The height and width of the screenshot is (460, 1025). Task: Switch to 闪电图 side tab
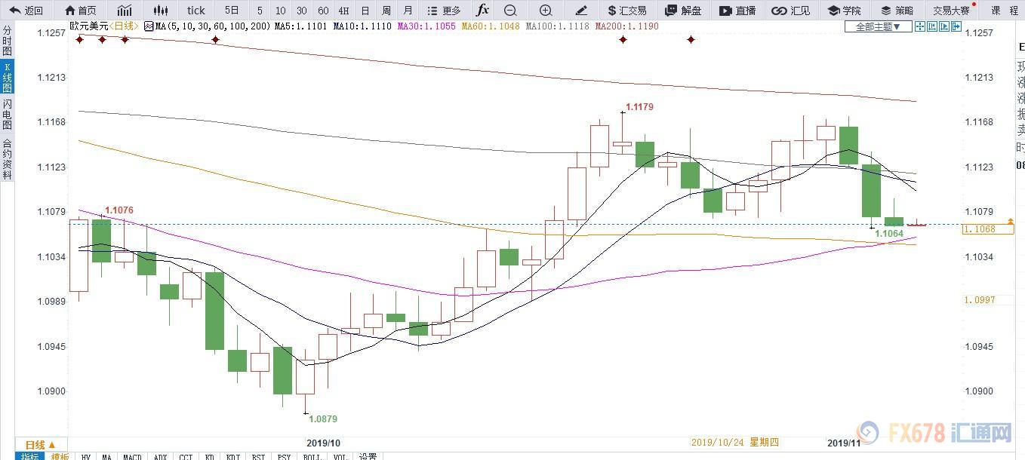pos(7,115)
